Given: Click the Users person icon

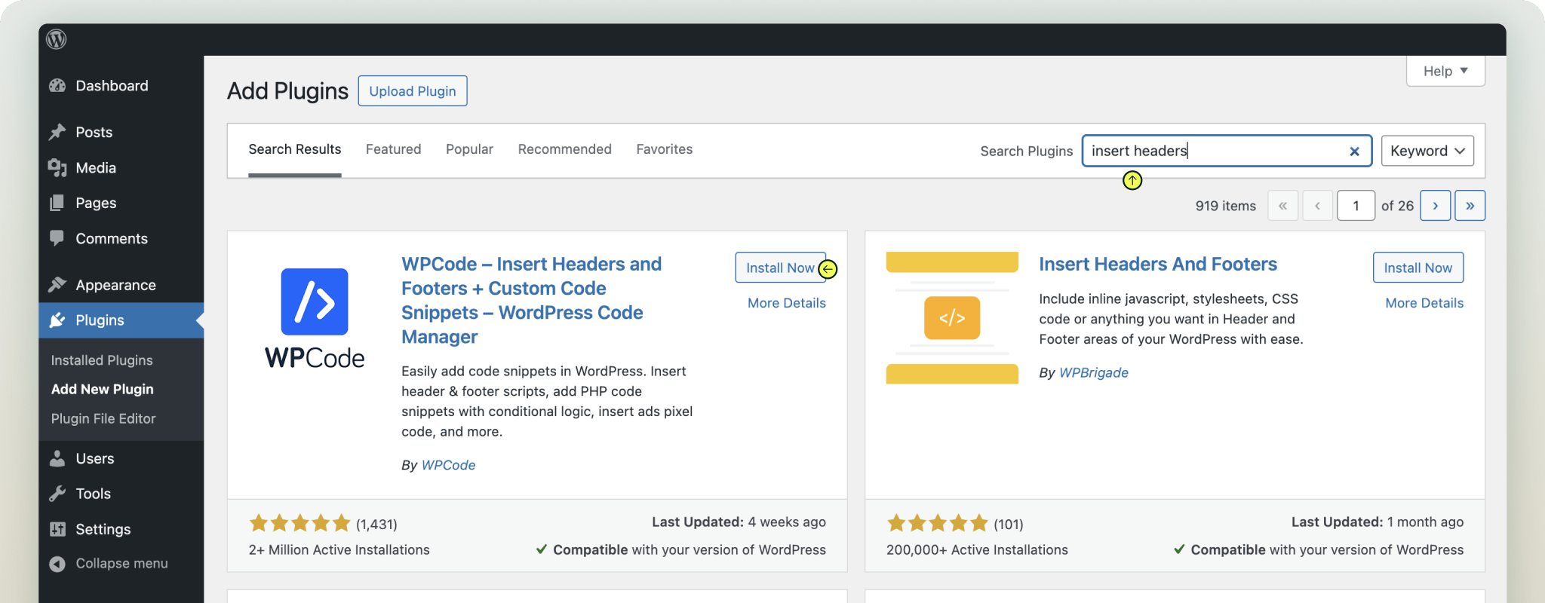Looking at the screenshot, I should tap(57, 458).
